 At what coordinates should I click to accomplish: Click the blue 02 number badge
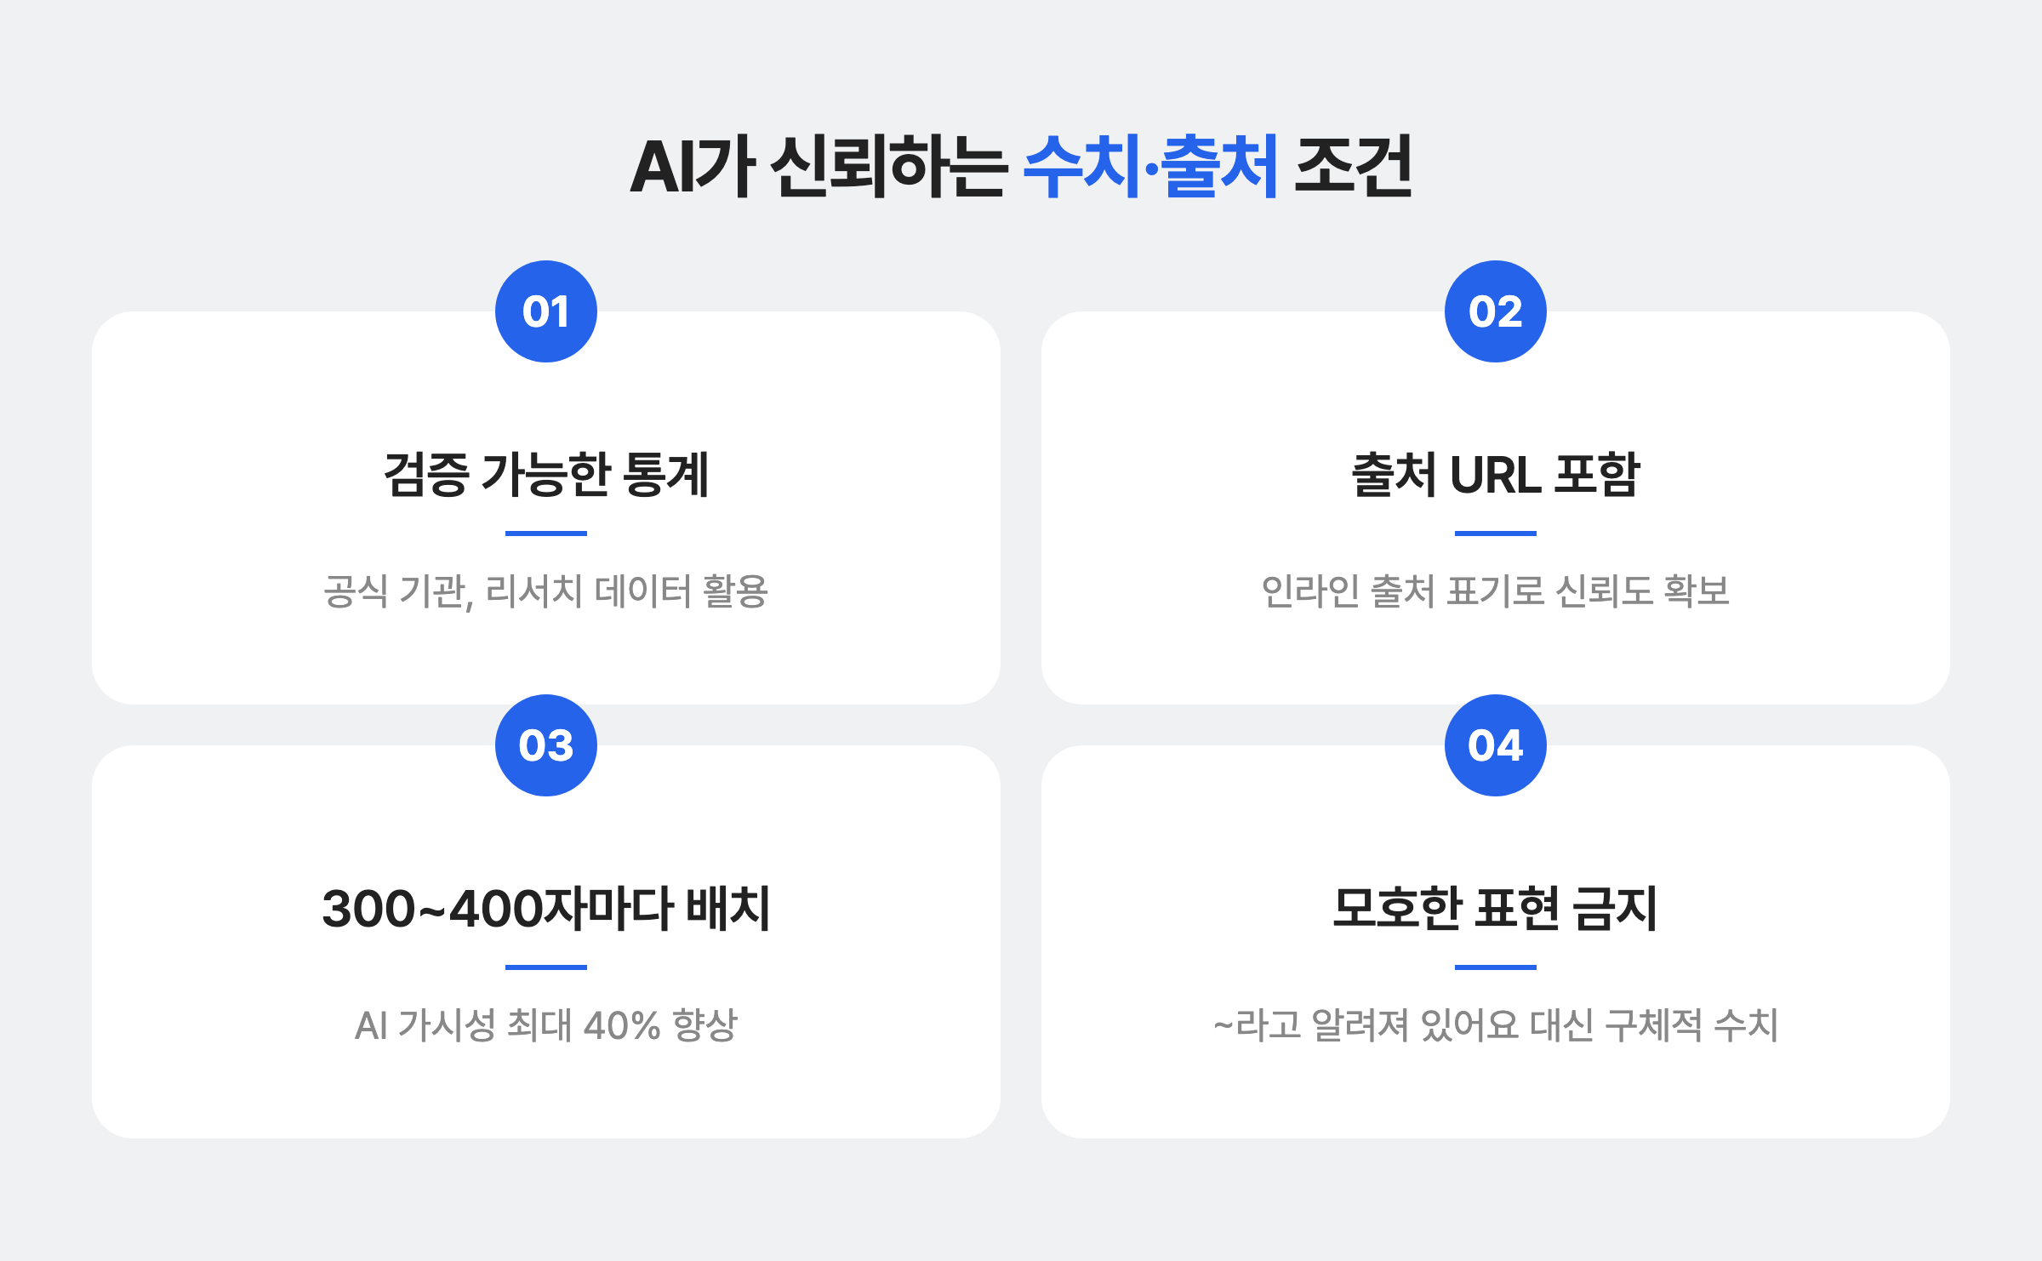(x=1496, y=311)
